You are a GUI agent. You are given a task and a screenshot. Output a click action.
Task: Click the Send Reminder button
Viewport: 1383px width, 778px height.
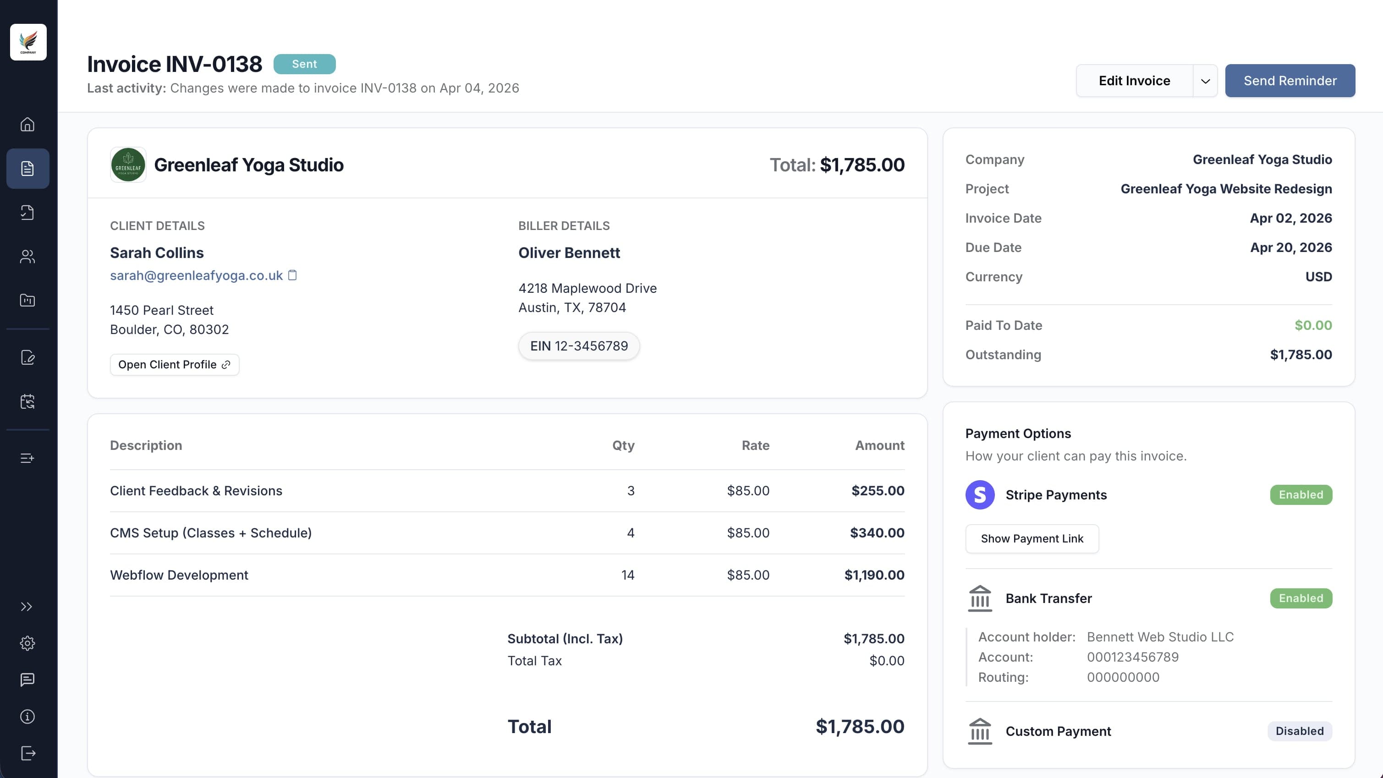pos(1290,81)
